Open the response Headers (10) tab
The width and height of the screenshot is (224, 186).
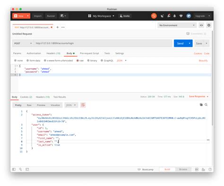coord(43,97)
